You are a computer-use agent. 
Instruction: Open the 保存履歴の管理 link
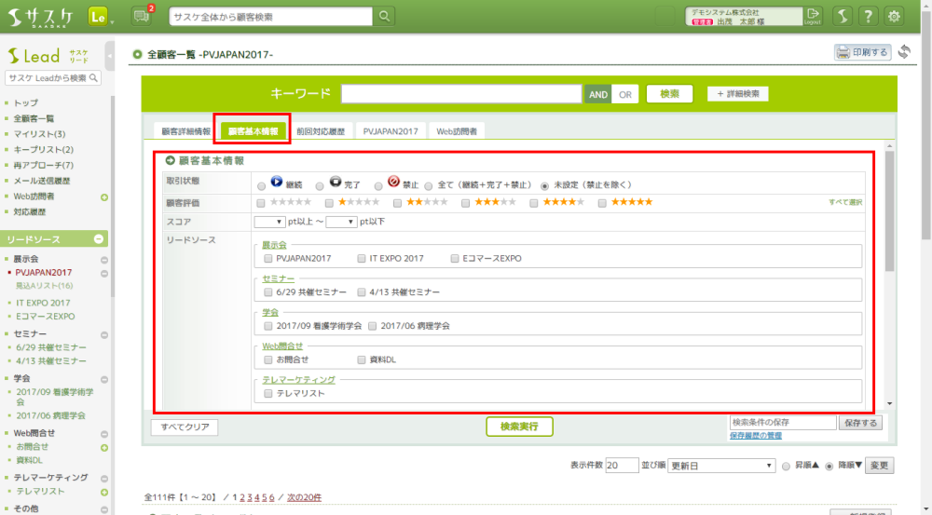[x=756, y=436]
